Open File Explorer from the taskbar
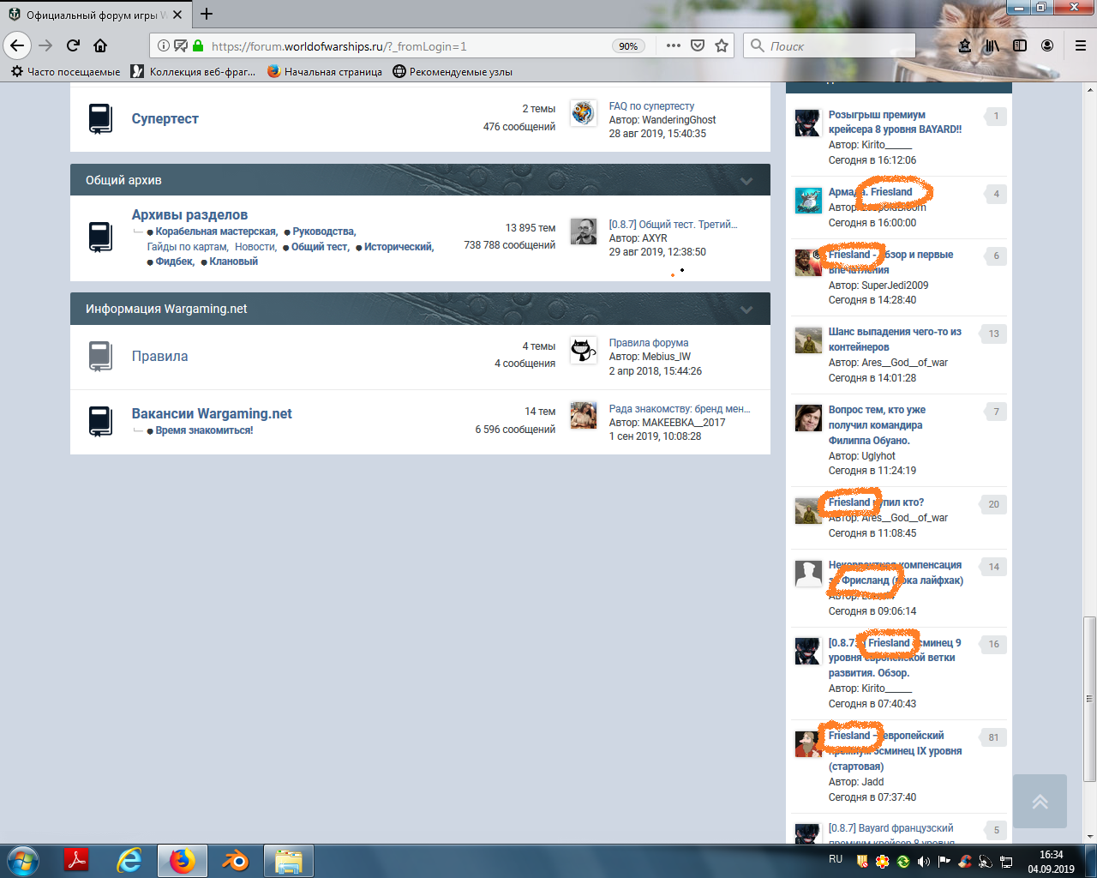This screenshot has height=878, width=1097. pos(288,861)
